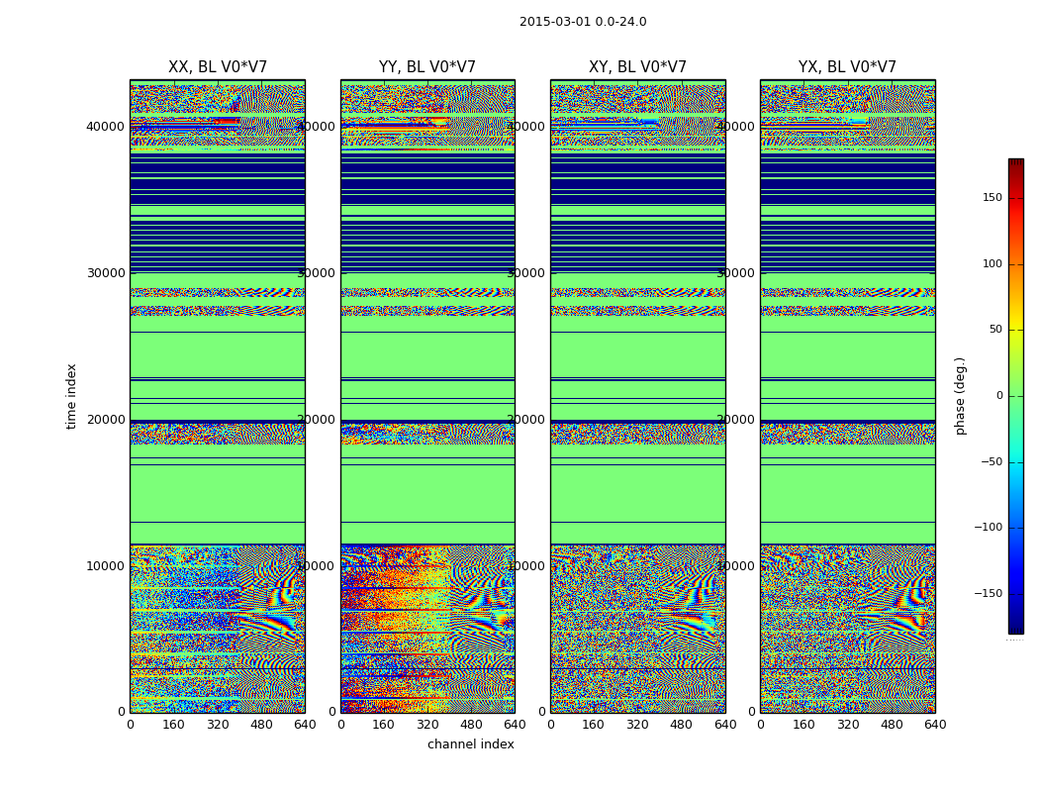This screenshot has width=1039, height=792.
Task: Click the '40000' y-tick of the XX plot
Action: (x=106, y=127)
